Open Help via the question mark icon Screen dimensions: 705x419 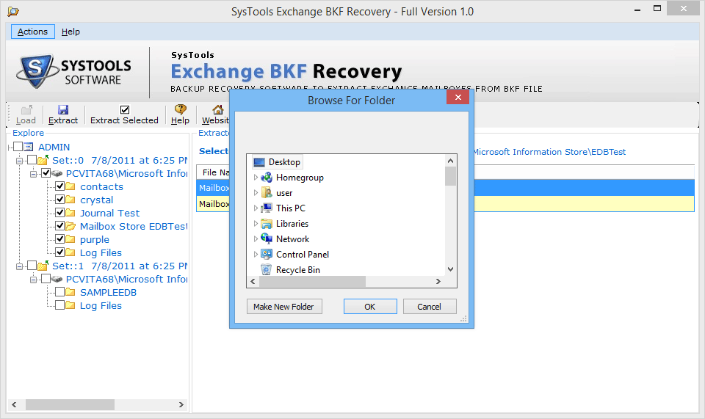[x=181, y=109]
